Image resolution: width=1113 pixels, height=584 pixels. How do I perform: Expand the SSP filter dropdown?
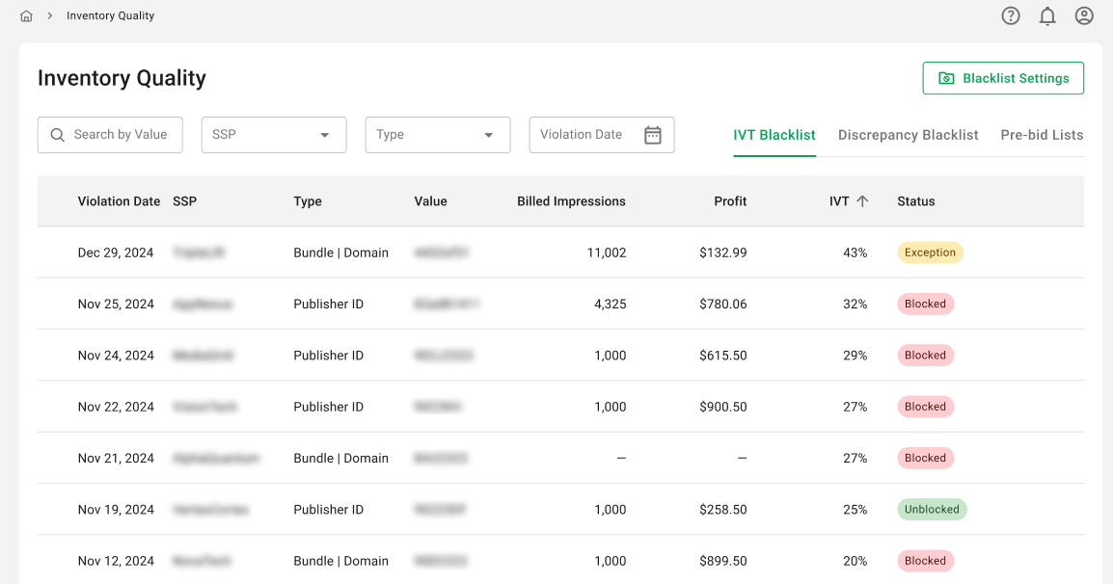click(274, 135)
